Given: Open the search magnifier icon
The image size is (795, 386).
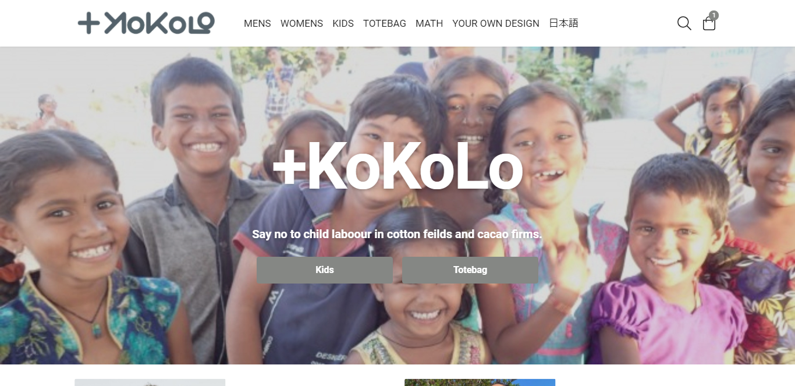Looking at the screenshot, I should (x=684, y=23).
